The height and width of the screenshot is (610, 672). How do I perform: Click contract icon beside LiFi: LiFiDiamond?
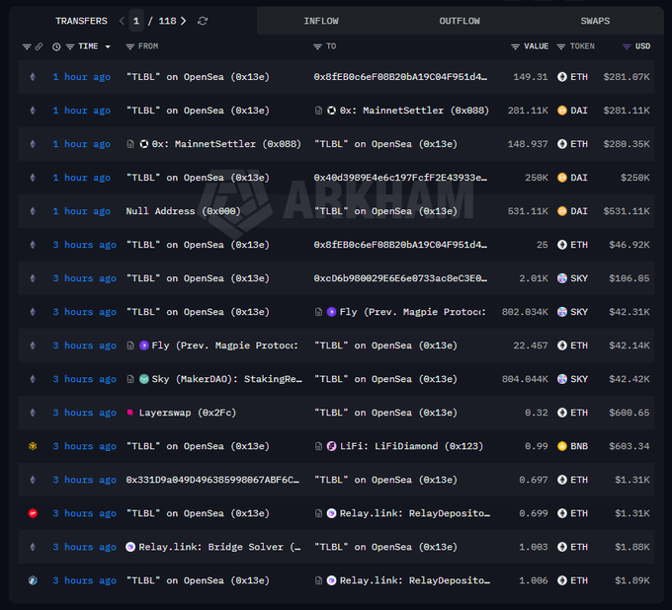click(x=318, y=446)
